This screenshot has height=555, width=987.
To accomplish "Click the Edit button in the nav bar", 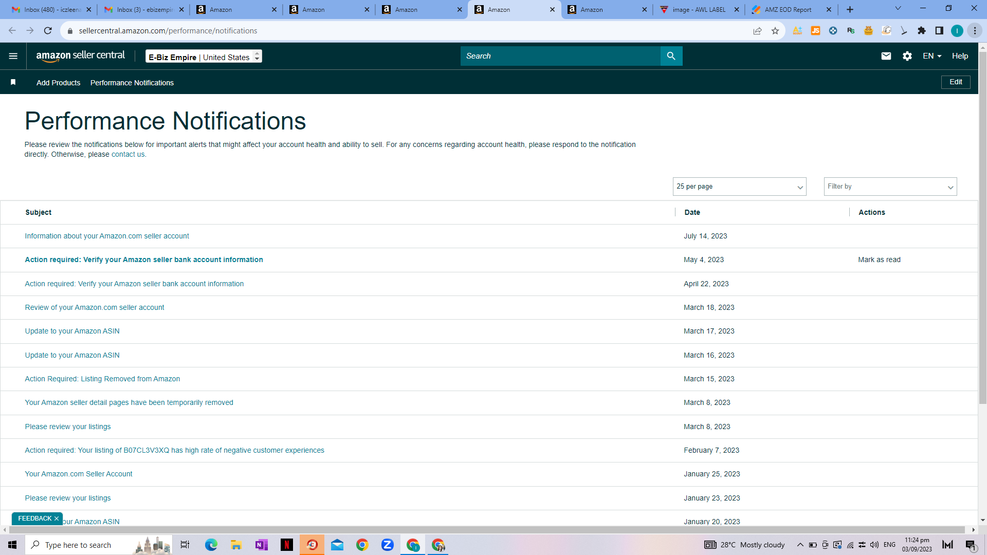I will (x=956, y=82).
